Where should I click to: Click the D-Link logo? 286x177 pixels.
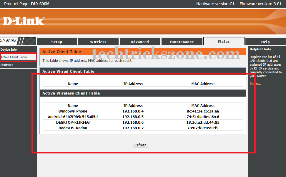pos(24,21)
